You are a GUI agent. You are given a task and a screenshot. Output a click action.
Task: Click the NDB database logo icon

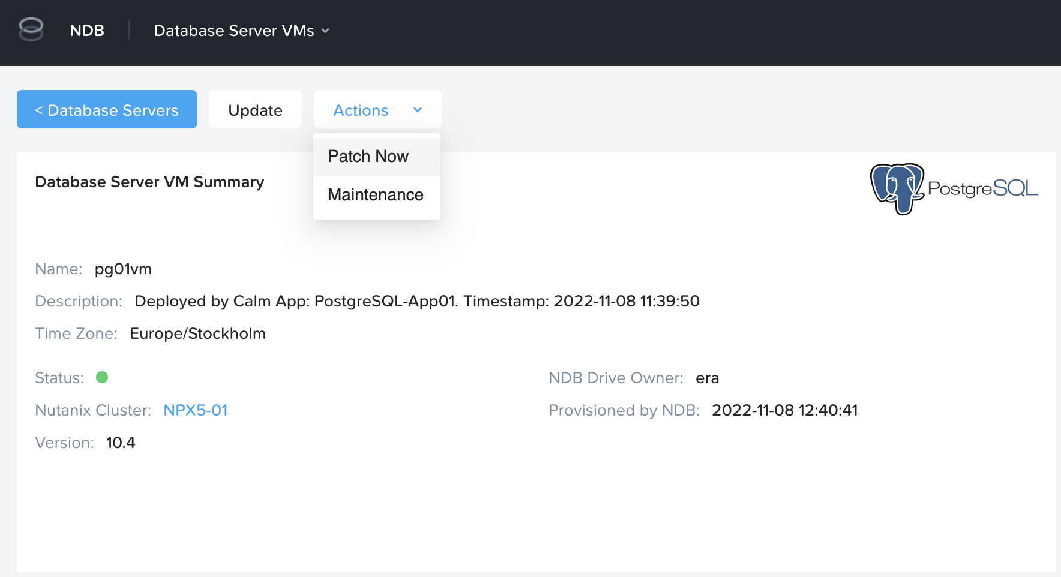[x=31, y=29]
